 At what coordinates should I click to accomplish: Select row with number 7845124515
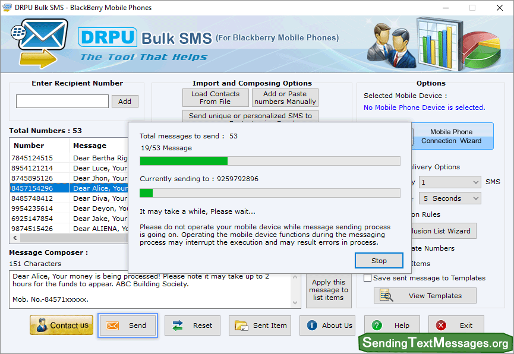point(69,158)
